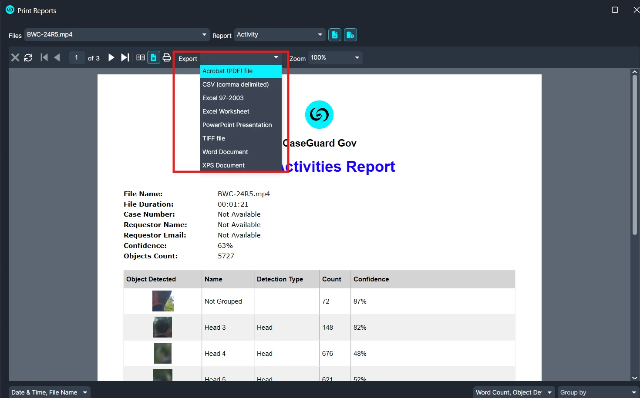Viewport: 640px width, 398px height.
Task: Click the combined report document icon
Action: tap(350, 35)
